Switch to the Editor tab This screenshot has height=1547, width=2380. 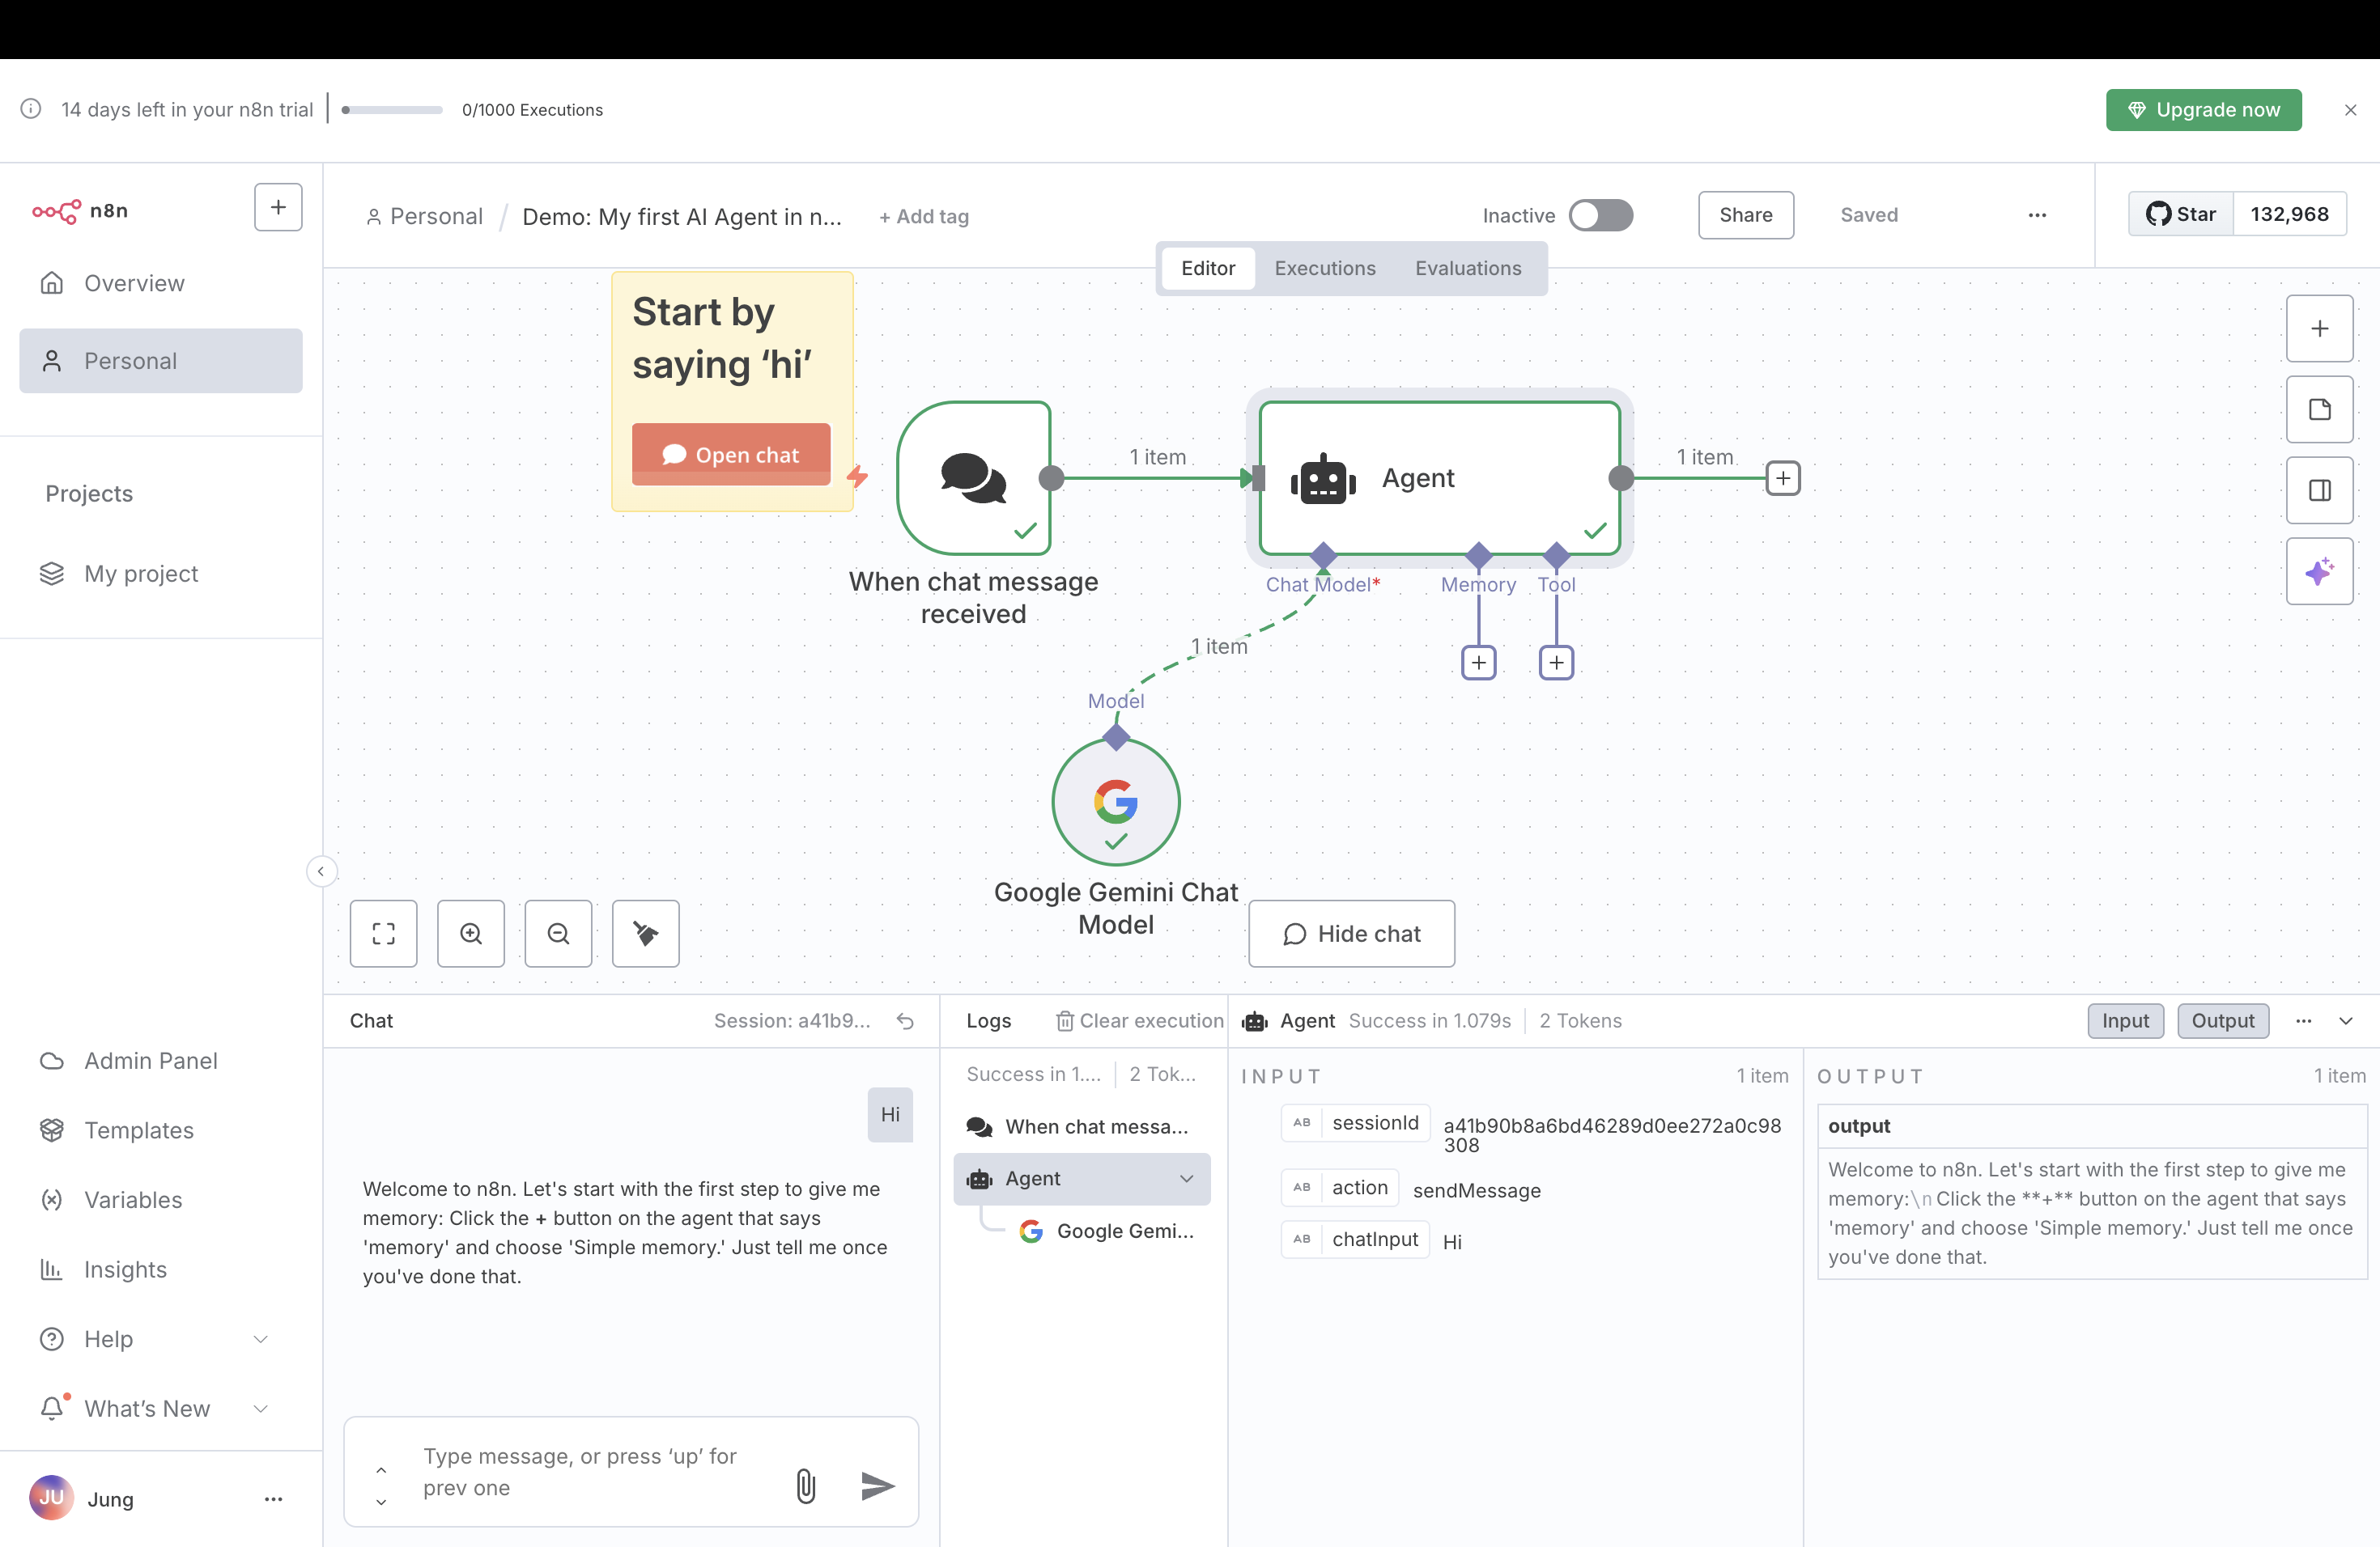pos(1208,268)
